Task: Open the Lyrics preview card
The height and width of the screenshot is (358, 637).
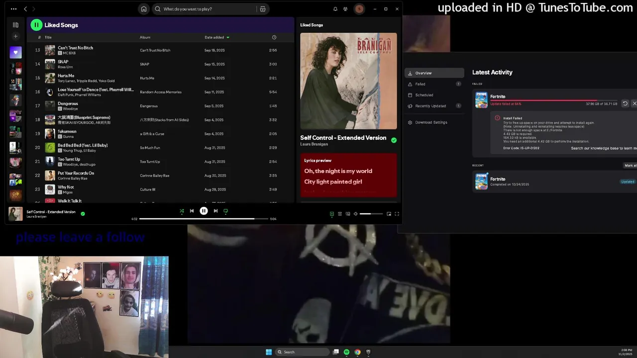Action: click(x=348, y=175)
